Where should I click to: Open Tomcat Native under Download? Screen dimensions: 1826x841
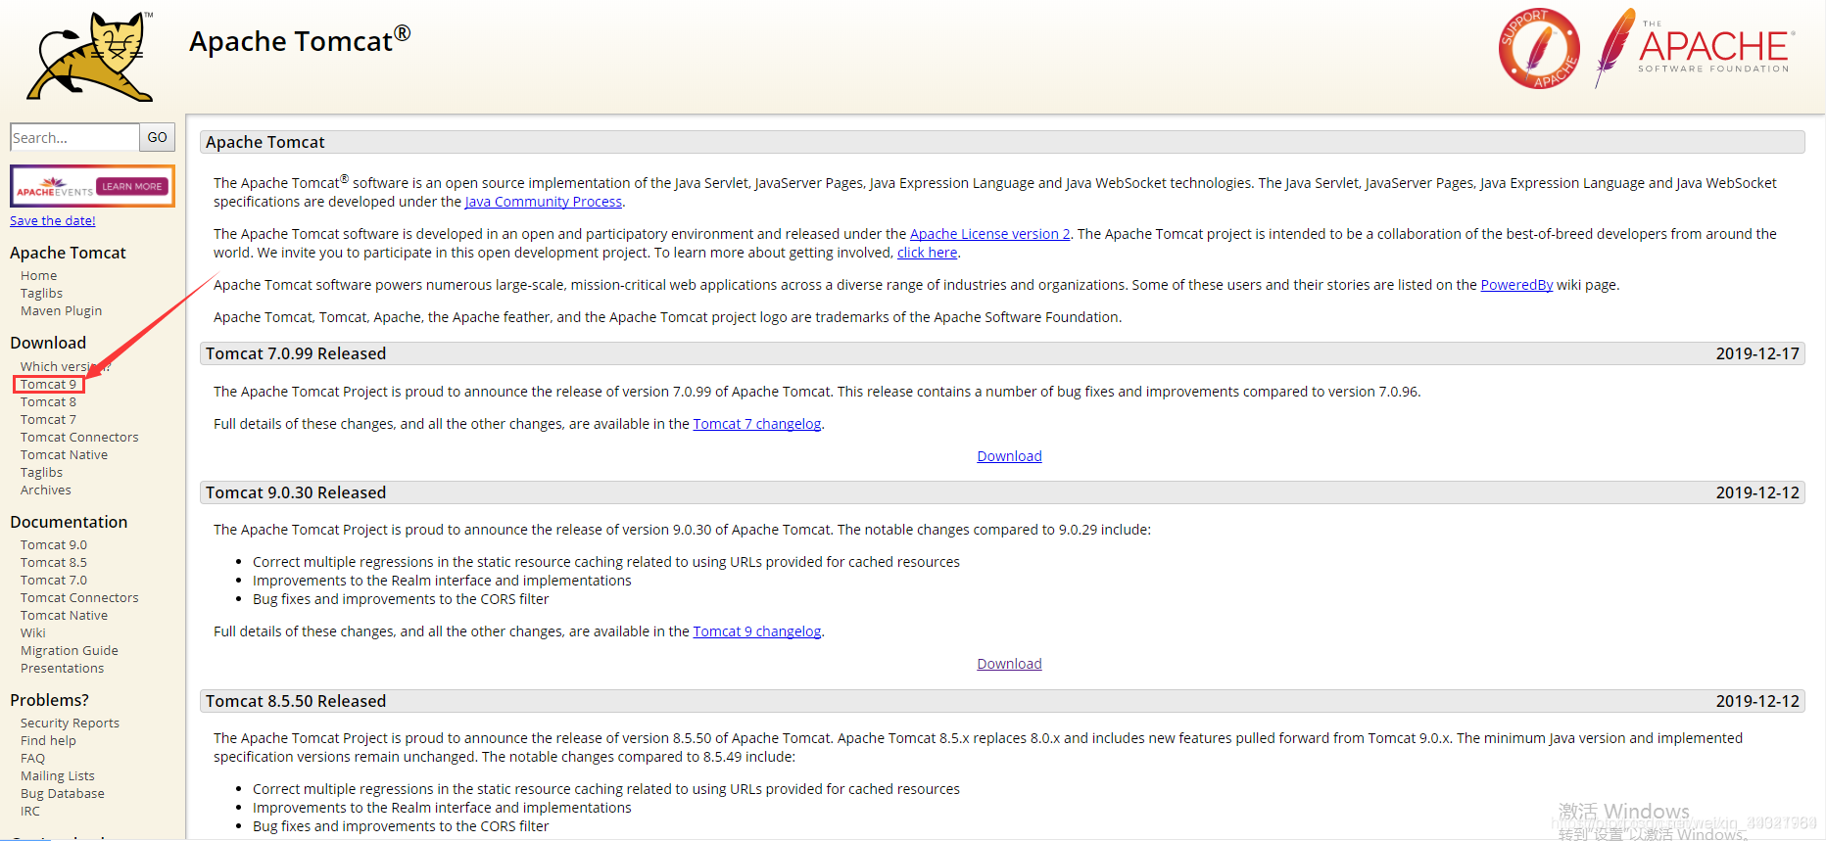pos(64,454)
